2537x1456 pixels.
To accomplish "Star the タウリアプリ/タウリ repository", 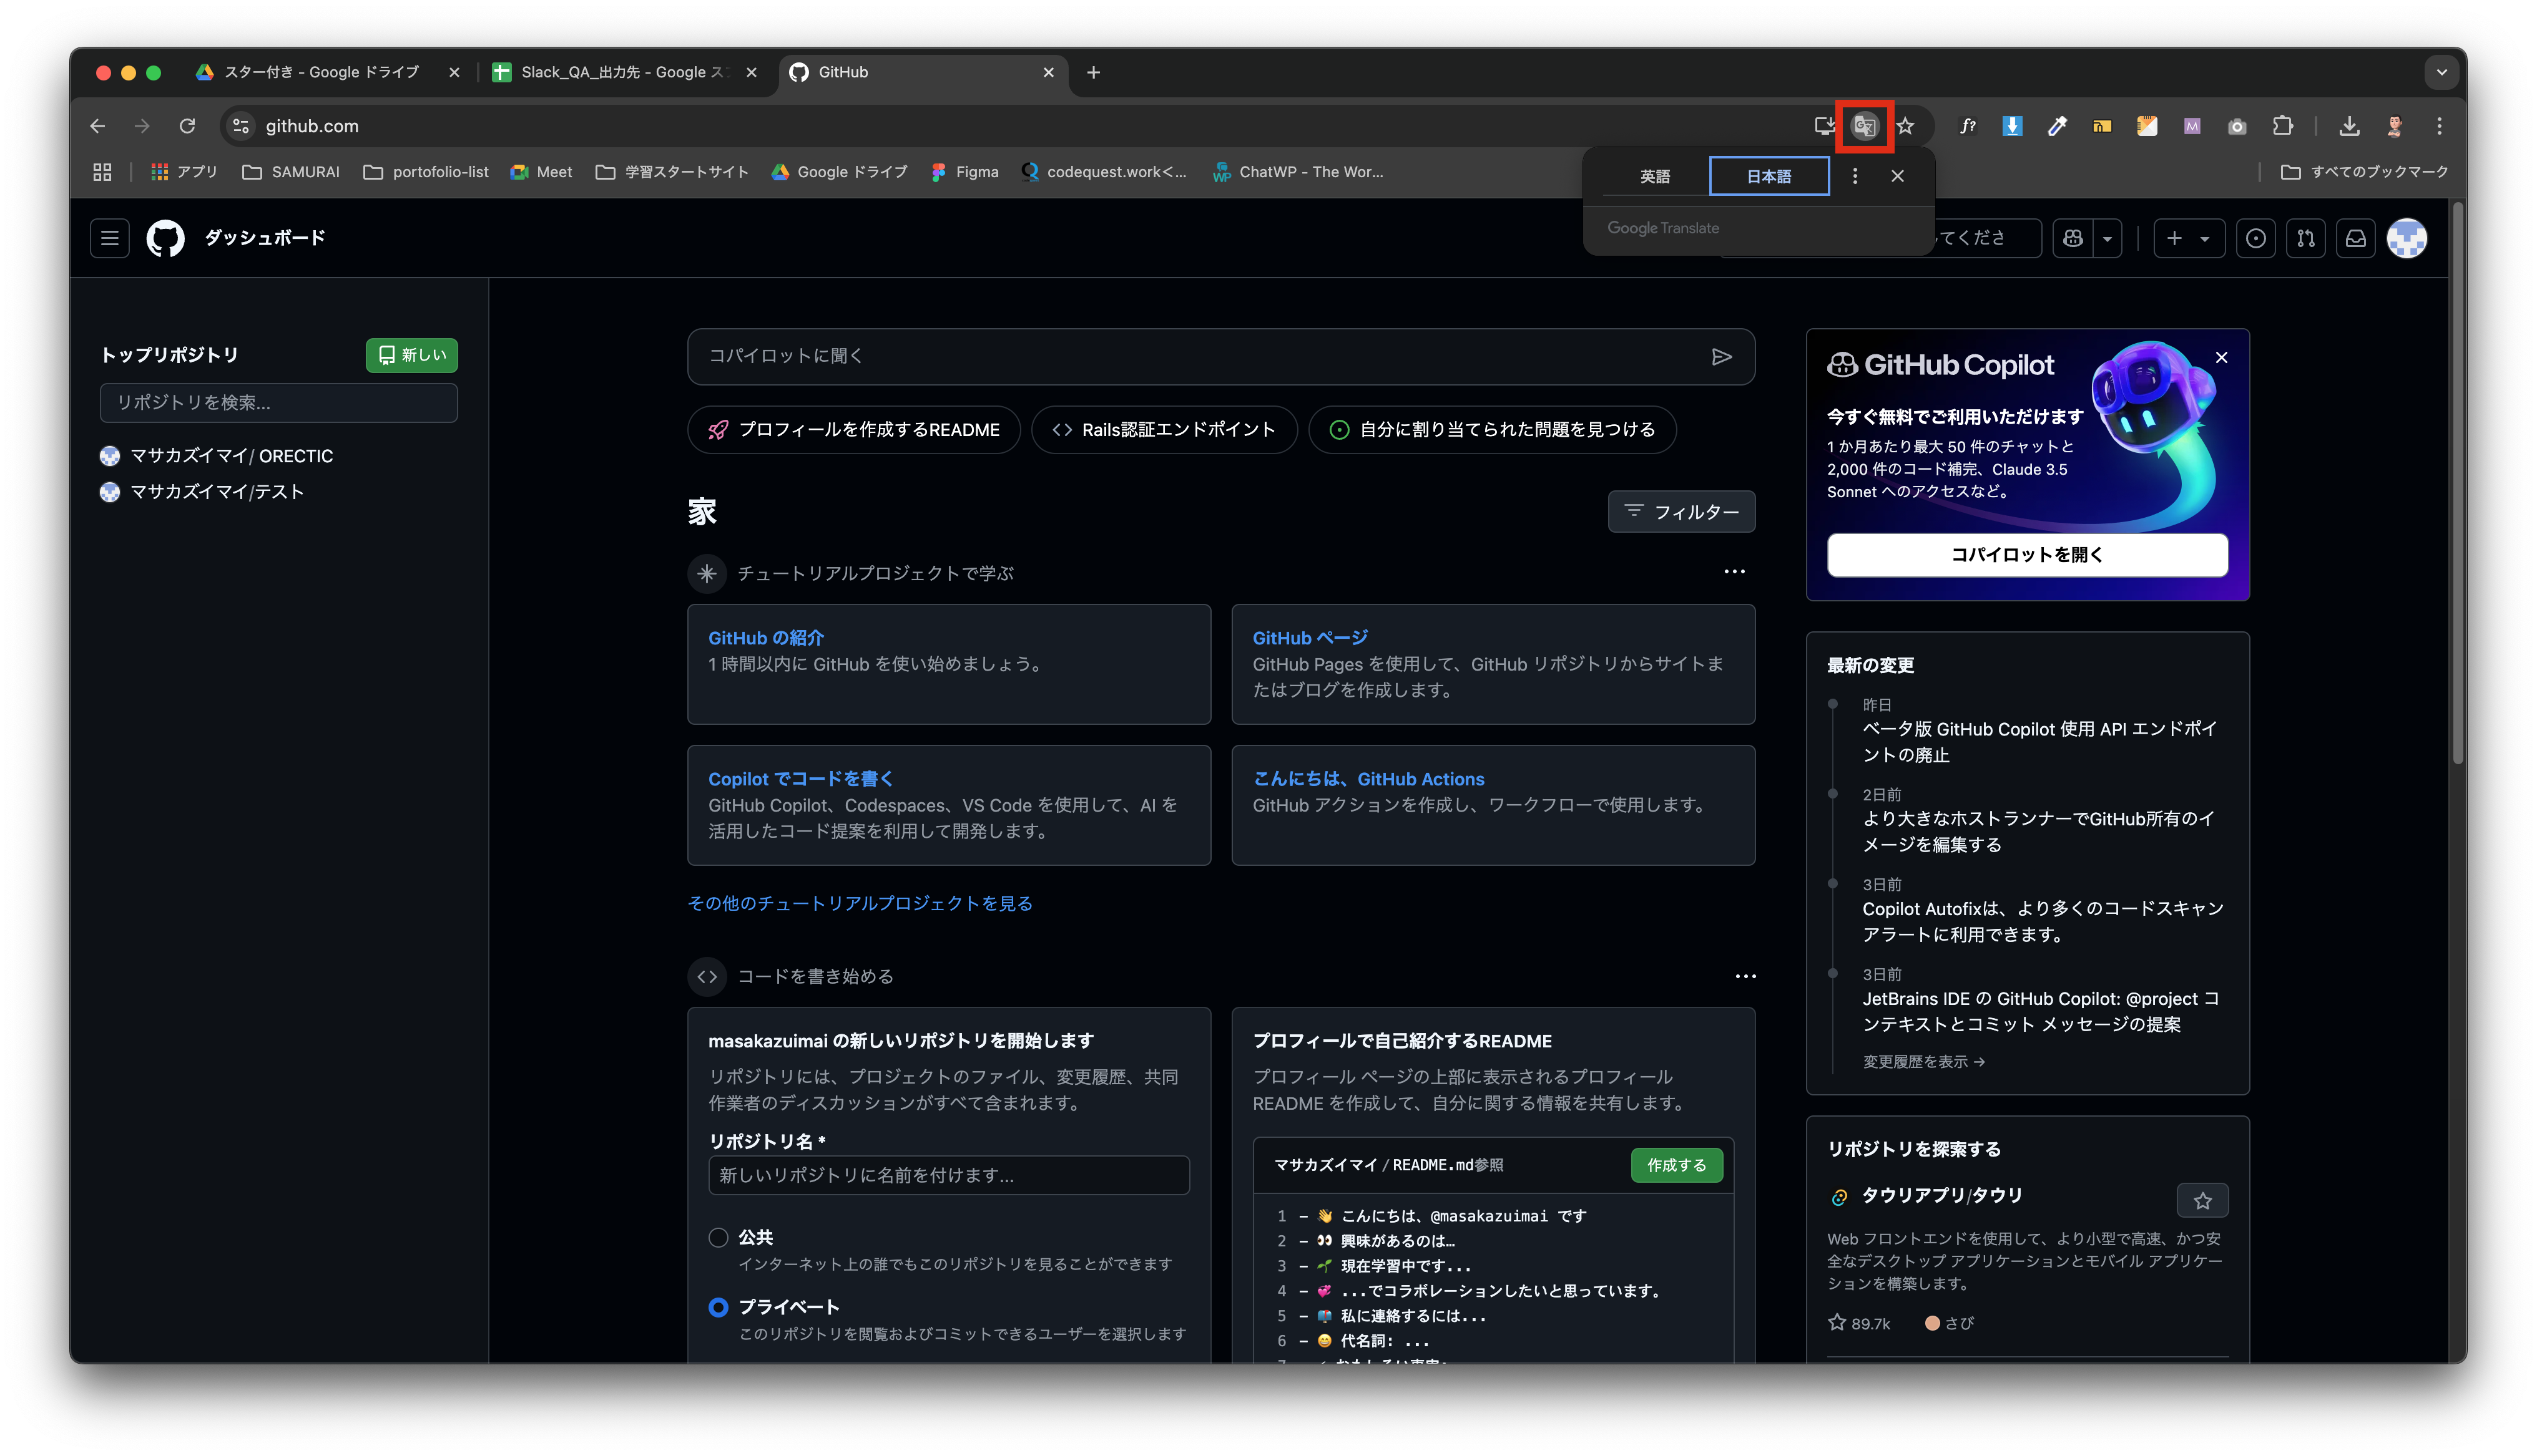I will (2203, 1201).
